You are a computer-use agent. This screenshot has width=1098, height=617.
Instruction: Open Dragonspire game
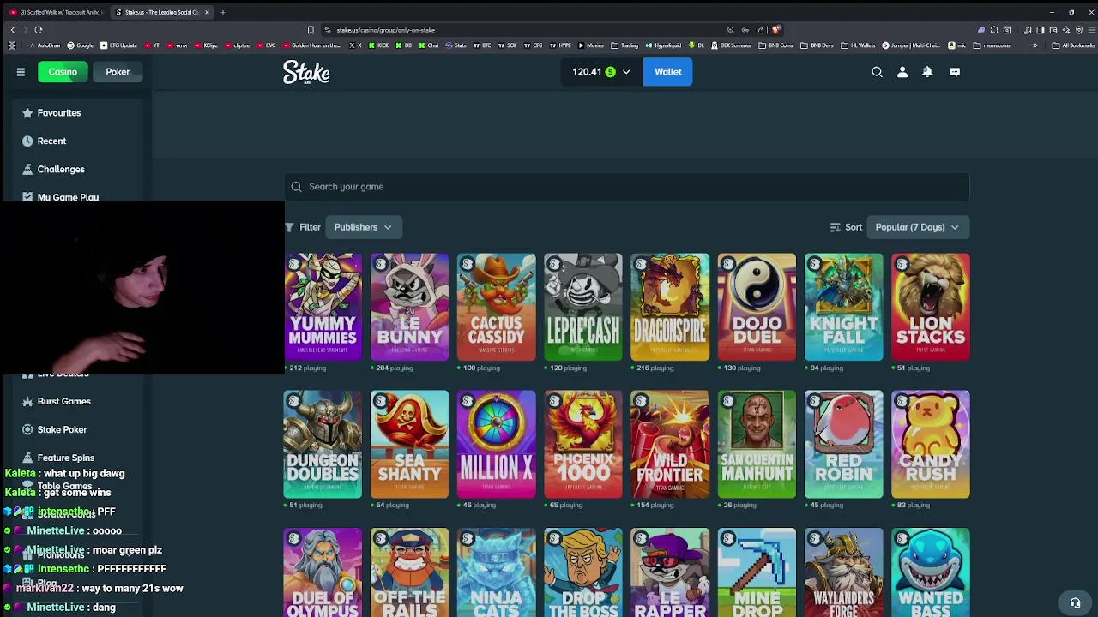coord(670,307)
